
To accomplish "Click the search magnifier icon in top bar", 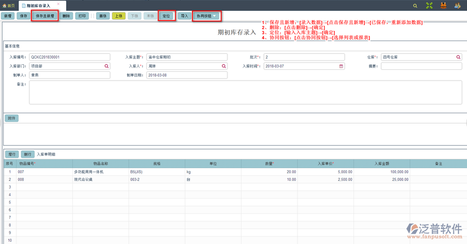I will pos(415,6).
